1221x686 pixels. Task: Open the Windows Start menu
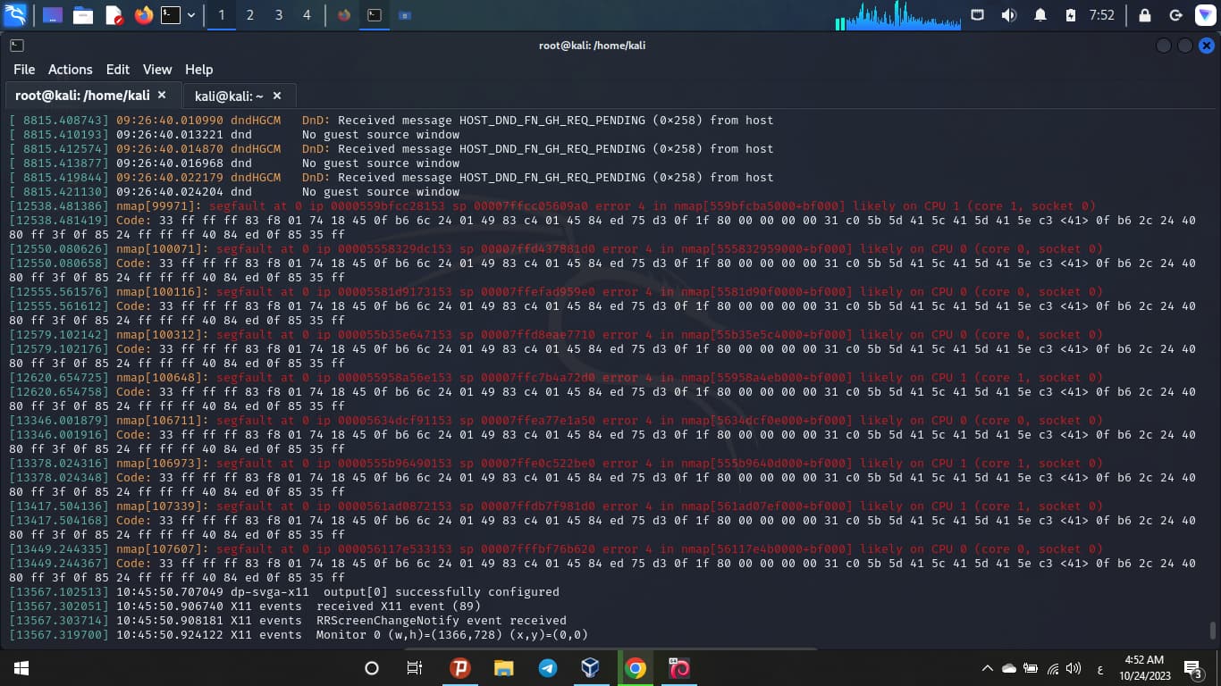(21, 668)
